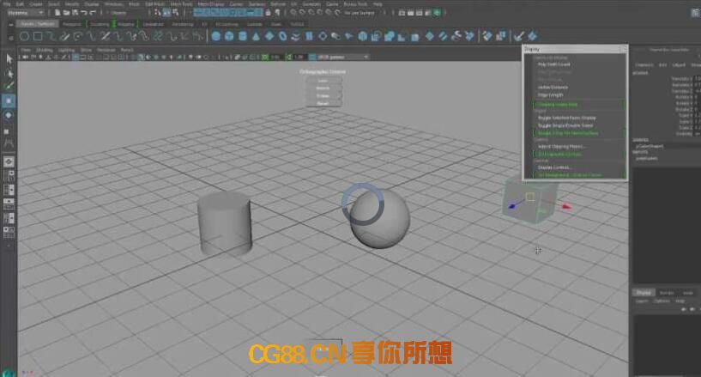Image resolution: width=701 pixels, height=377 pixels.
Task: Click the Undo icon in status line
Action: 83,13
